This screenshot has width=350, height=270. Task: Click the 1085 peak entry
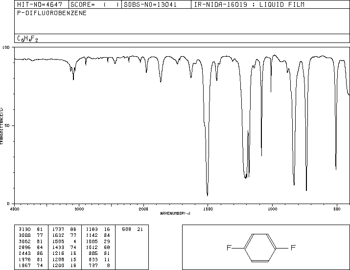tap(98, 241)
